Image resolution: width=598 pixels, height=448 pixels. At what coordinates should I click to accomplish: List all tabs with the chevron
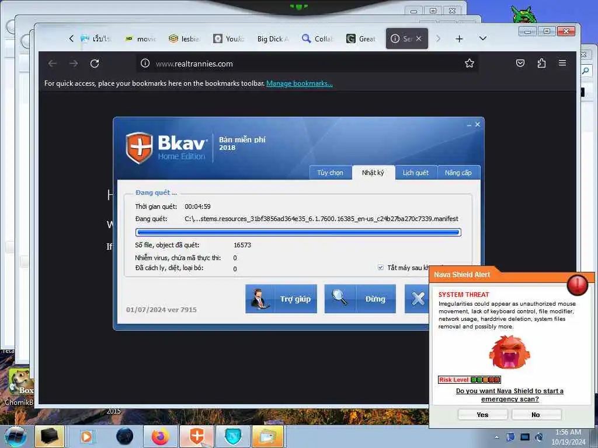pyautogui.click(x=483, y=38)
